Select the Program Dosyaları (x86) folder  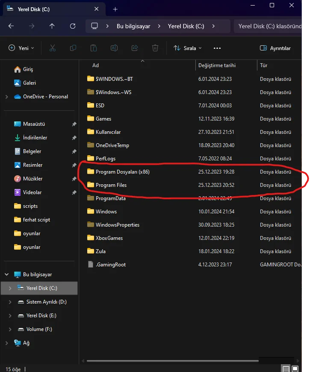(x=118, y=172)
